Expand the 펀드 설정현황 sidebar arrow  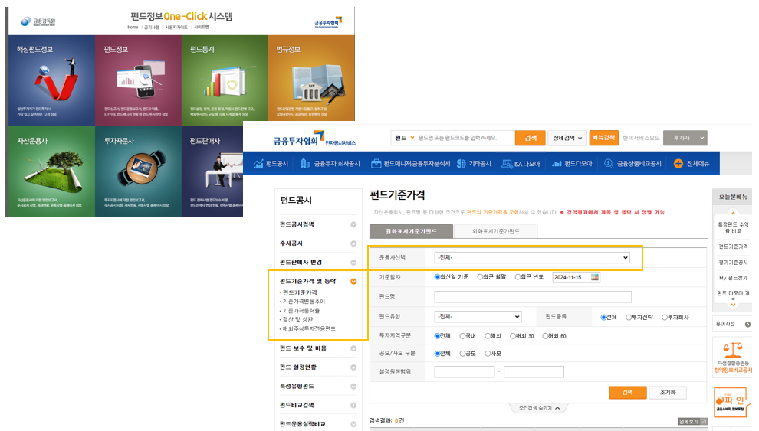click(353, 367)
